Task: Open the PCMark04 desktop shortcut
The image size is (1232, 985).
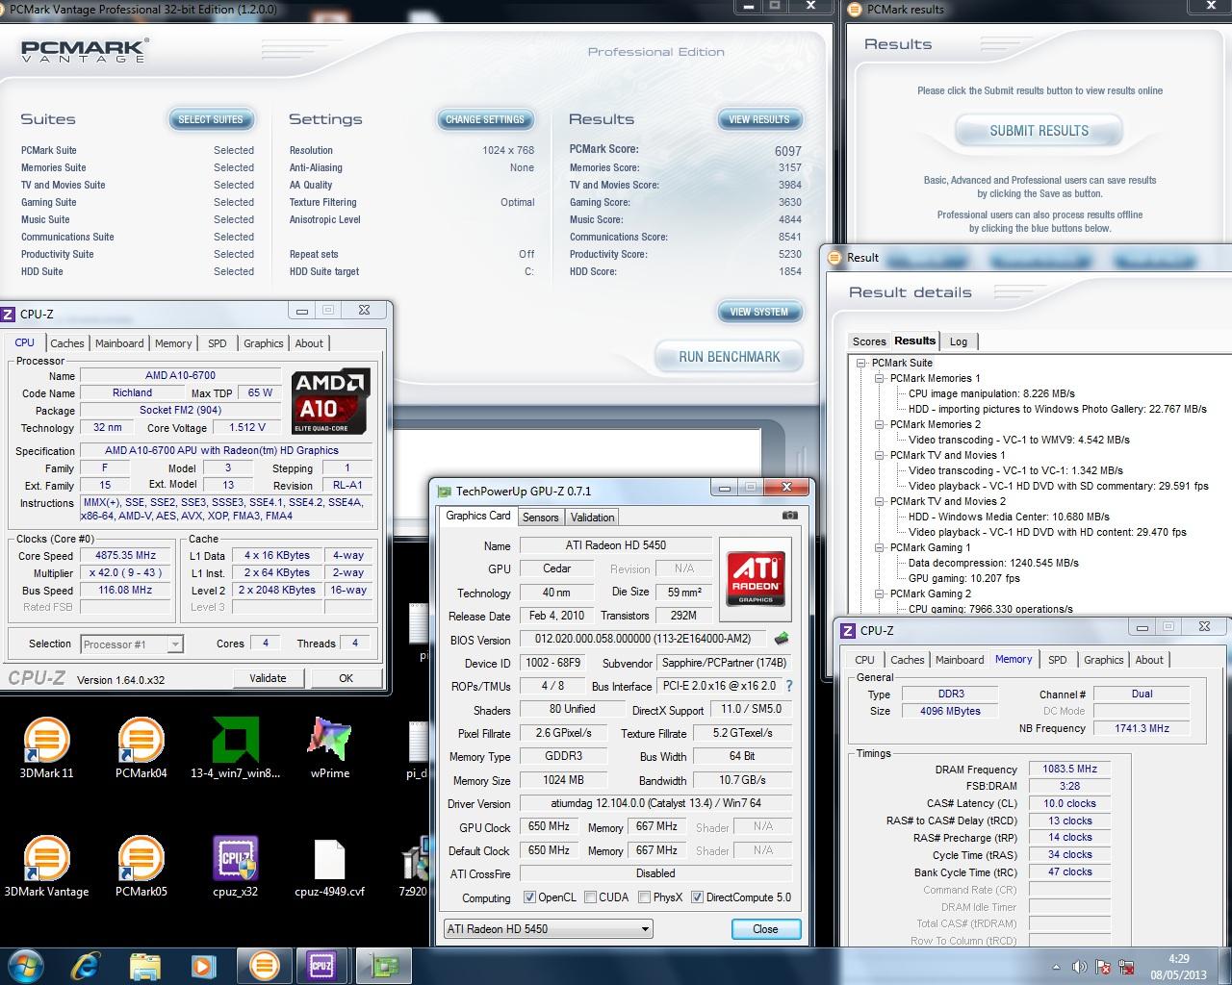Action: click(x=141, y=747)
